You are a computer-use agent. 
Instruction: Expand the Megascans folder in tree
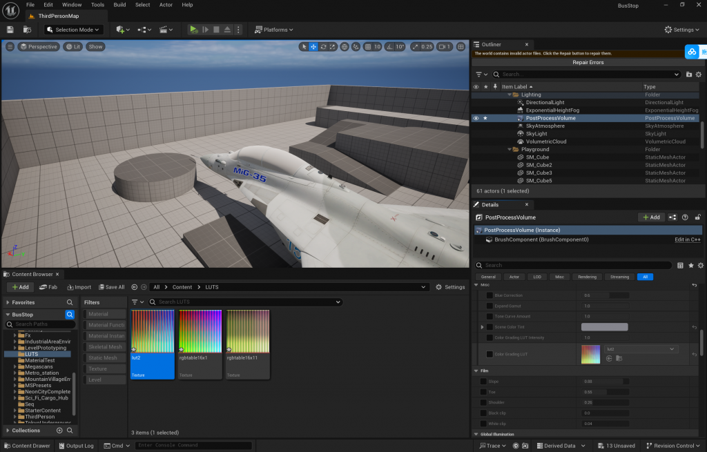[14, 366]
